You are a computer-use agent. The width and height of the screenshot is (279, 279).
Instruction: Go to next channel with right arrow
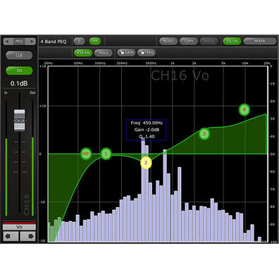coord(28,236)
